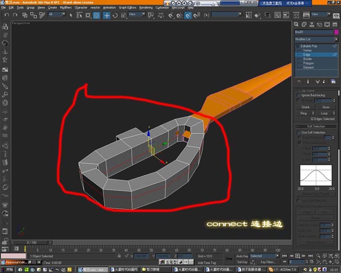This screenshot has width=341, height=273.
Task: Click Selection Lock padlock icon in status bar
Action: click(119, 256)
